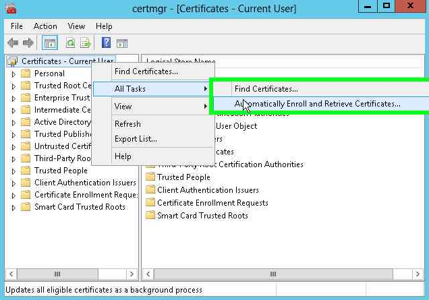Select Certificate Enrollment Requests in right list
The height and width of the screenshot is (300, 429).
coord(212,203)
